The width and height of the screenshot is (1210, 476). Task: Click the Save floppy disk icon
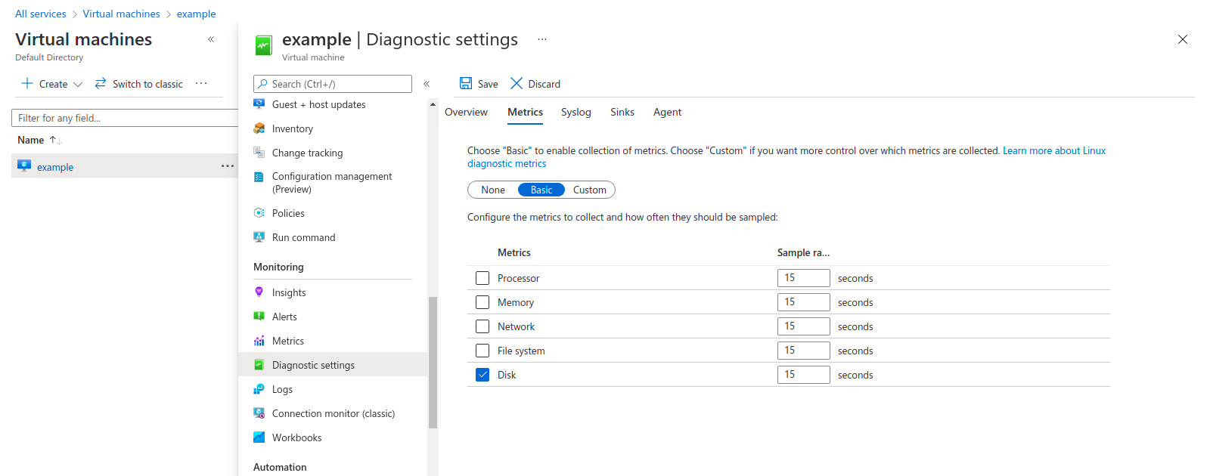tap(466, 83)
